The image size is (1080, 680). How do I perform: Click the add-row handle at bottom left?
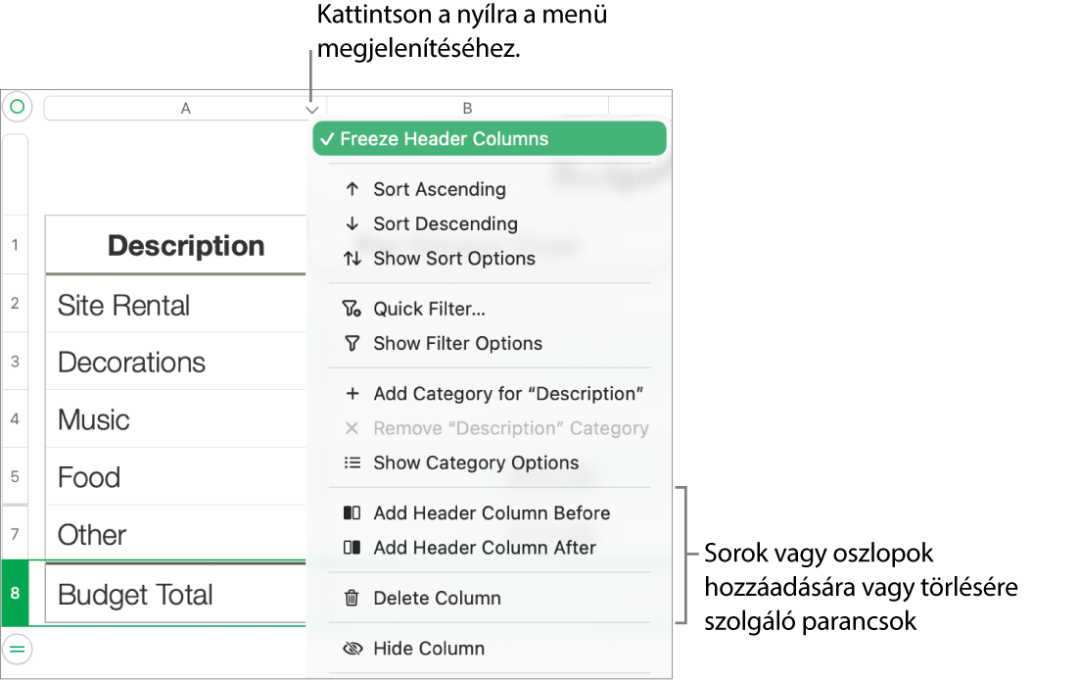[18, 648]
